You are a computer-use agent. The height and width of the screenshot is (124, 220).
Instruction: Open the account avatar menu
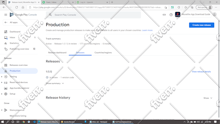coord(214,14)
